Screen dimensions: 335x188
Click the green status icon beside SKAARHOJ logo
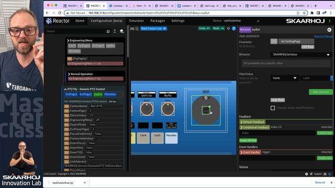pos(330,21)
